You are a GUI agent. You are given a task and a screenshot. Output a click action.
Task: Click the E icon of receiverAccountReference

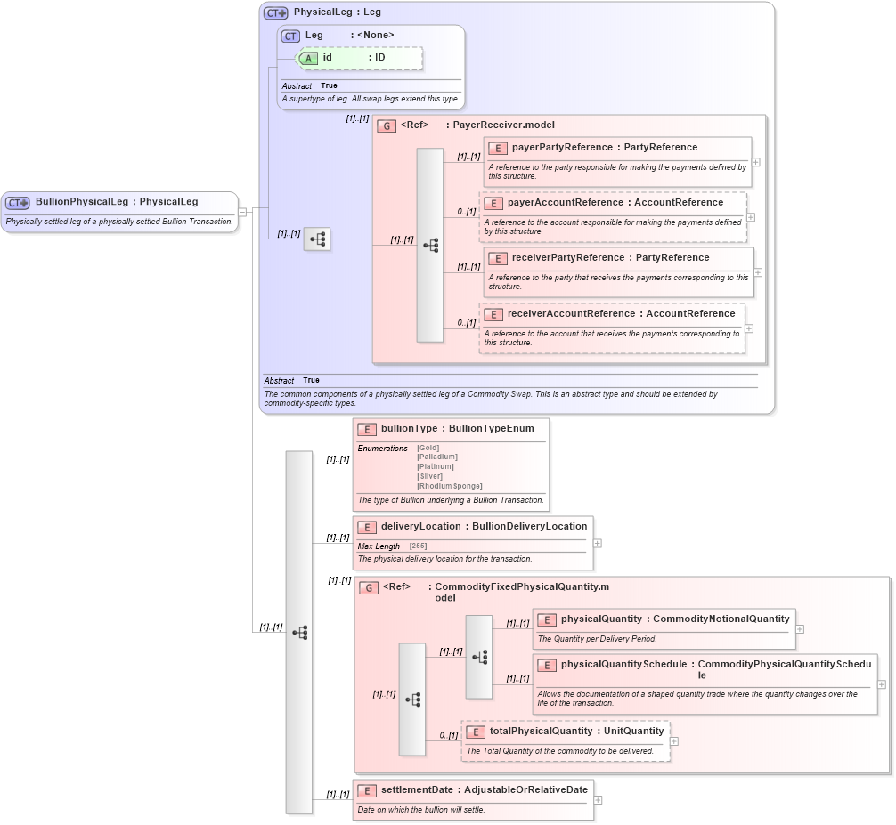493,314
